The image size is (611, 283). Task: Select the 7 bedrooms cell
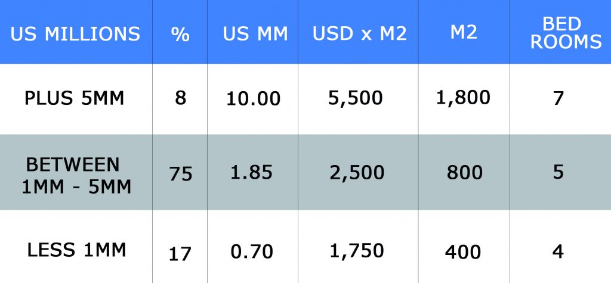point(558,98)
